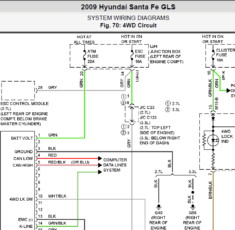Click the Cluster fuse symbol
The image size is (235, 230).
coord(213,55)
